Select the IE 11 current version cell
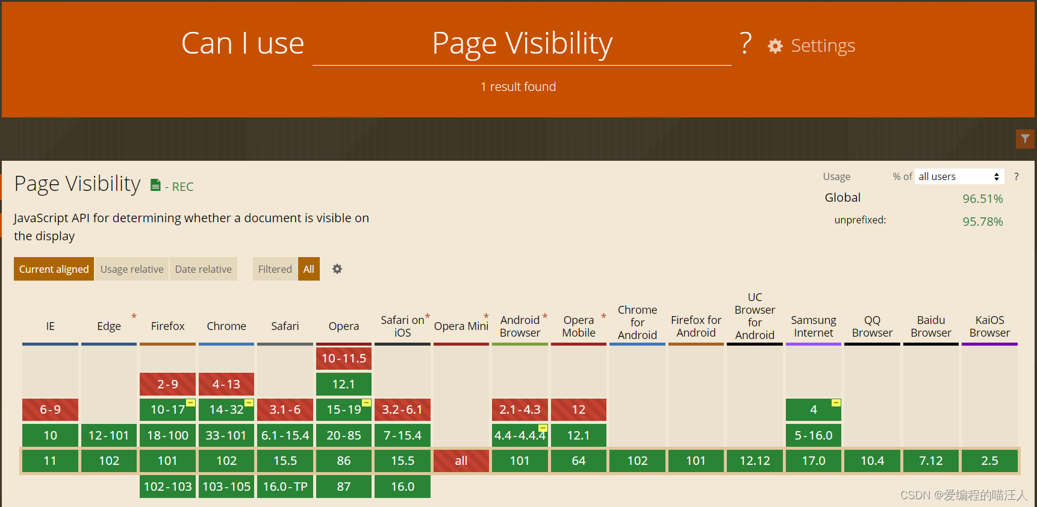The image size is (1037, 507). tap(50, 461)
